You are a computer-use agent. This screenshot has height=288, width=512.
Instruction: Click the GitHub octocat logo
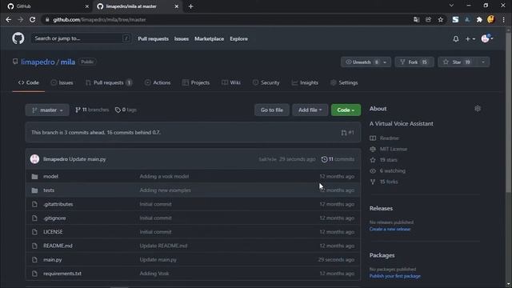(x=18, y=38)
